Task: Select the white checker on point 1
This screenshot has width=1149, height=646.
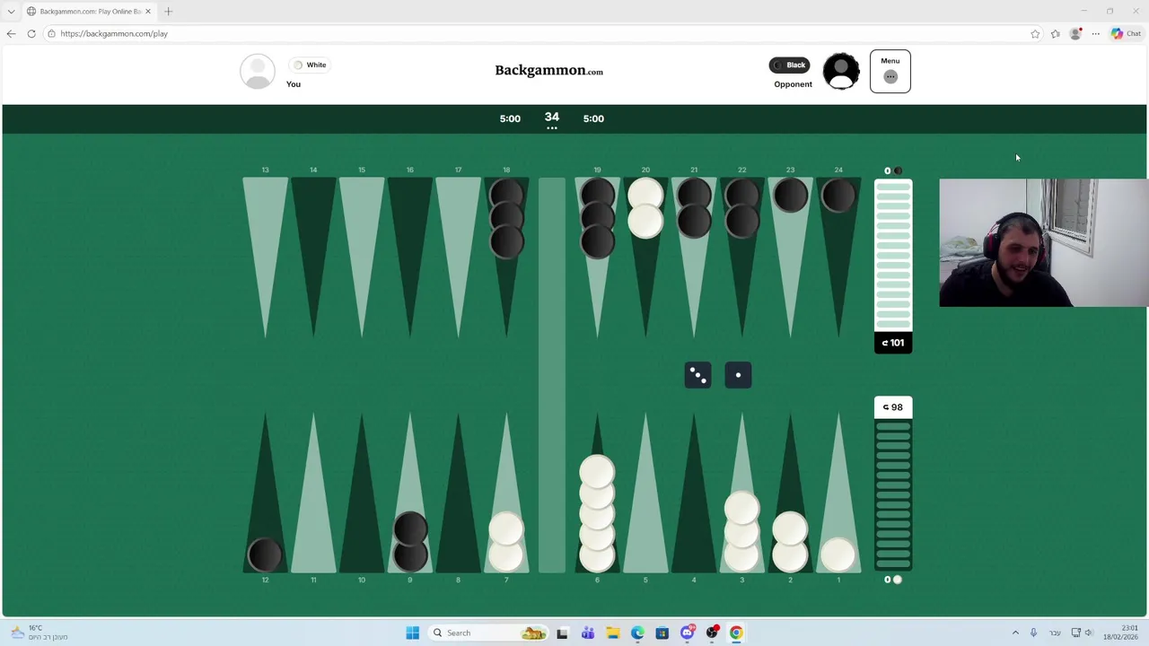Action: pyautogui.click(x=838, y=554)
